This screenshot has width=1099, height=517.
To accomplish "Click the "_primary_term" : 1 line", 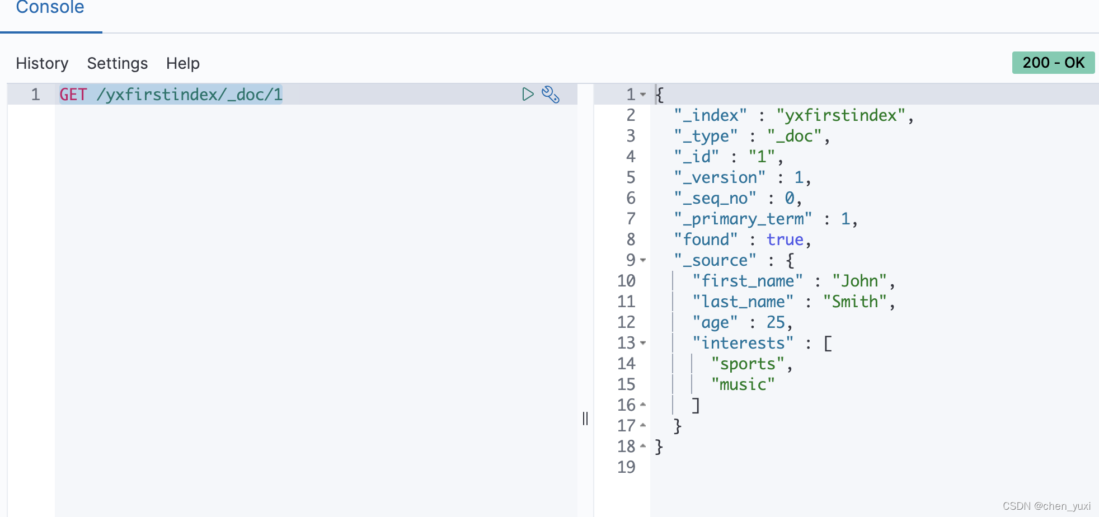I will coord(765,219).
